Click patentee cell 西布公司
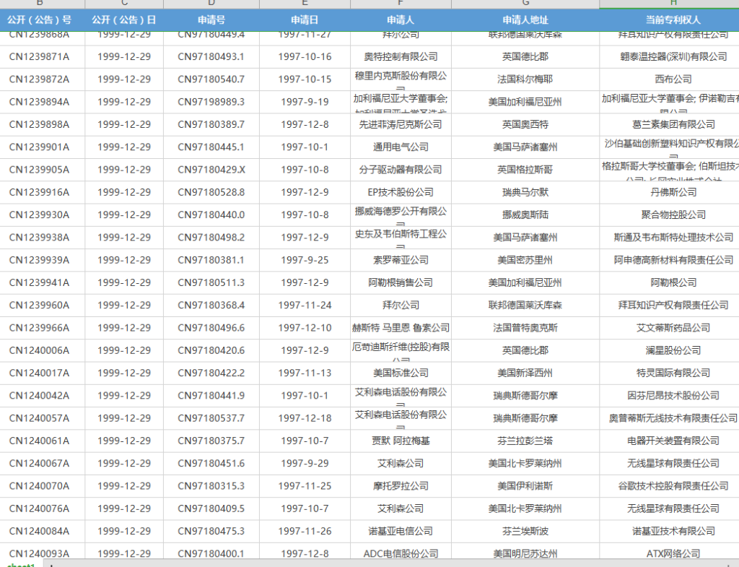Image resolution: width=739 pixels, height=567 pixels. 669,79
